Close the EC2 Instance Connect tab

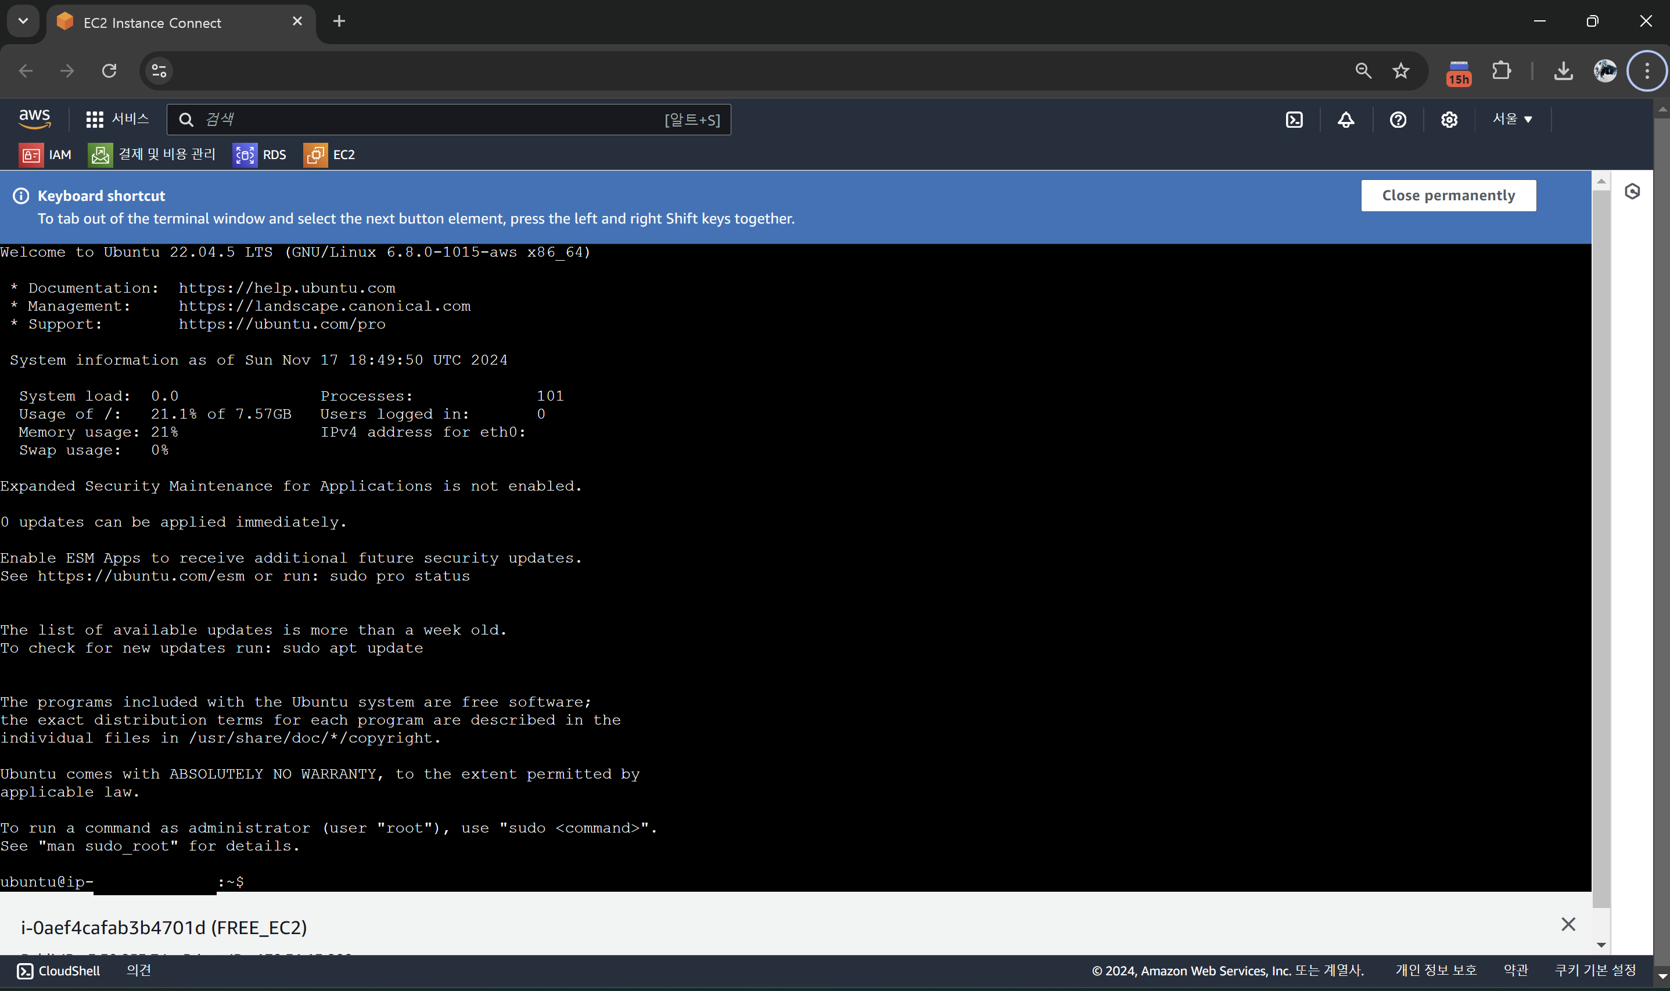pyautogui.click(x=297, y=21)
